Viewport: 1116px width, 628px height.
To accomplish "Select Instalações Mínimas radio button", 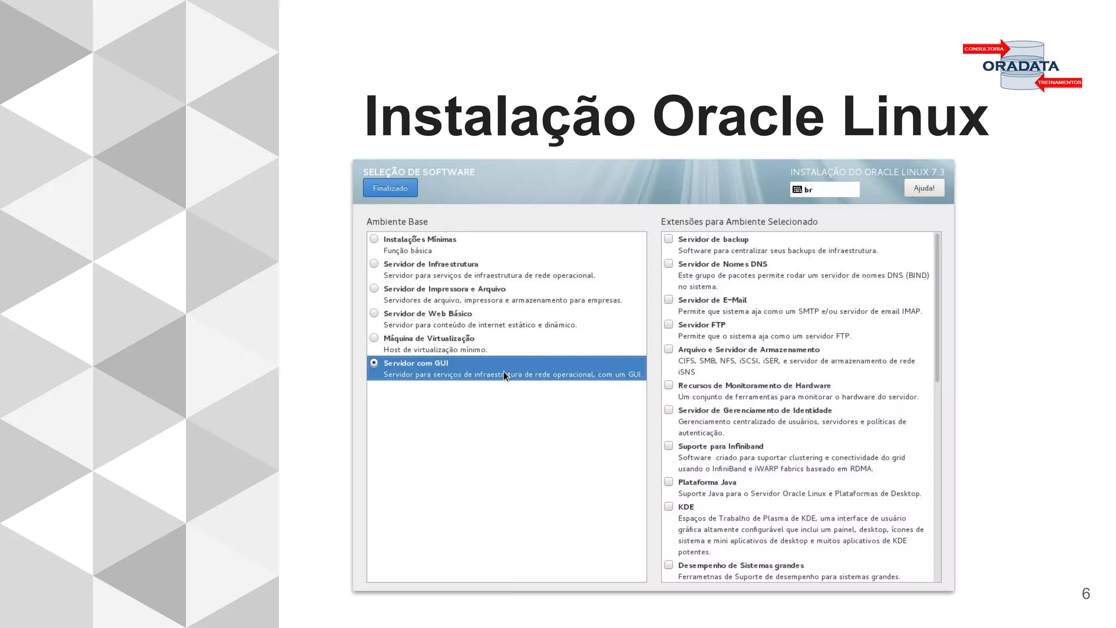I will pos(374,239).
